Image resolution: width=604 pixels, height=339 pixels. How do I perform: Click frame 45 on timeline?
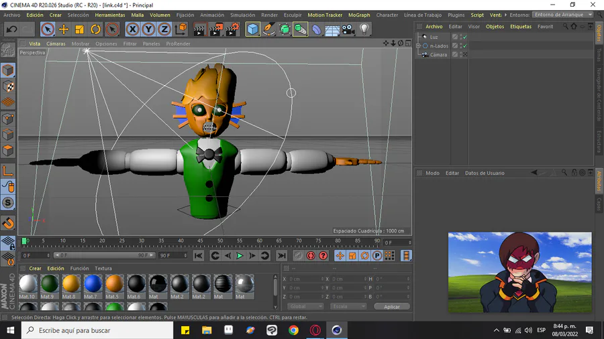[200, 241]
